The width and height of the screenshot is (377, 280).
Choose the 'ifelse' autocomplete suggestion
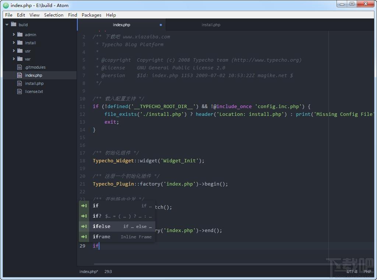click(x=117, y=227)
